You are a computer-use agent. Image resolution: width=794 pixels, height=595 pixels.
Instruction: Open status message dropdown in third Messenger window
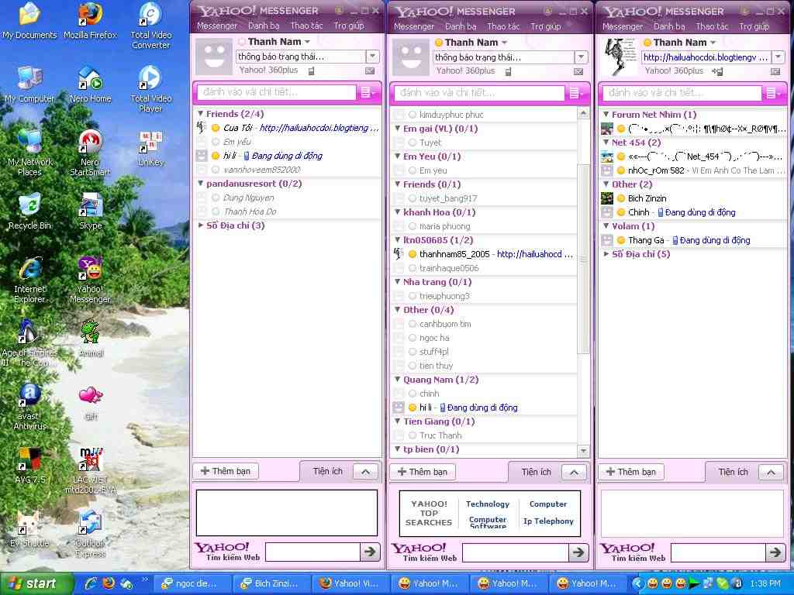(x=778, y=57)
